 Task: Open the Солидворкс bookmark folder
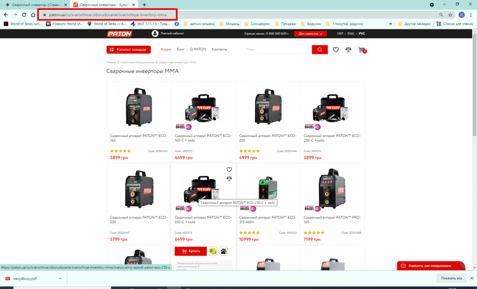(258, 24)
